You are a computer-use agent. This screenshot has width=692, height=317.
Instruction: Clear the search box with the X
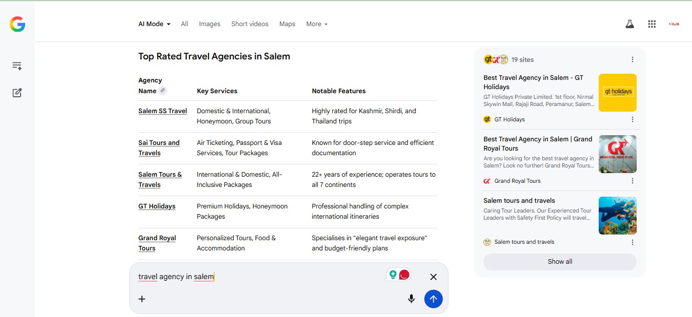pos(433,277)
